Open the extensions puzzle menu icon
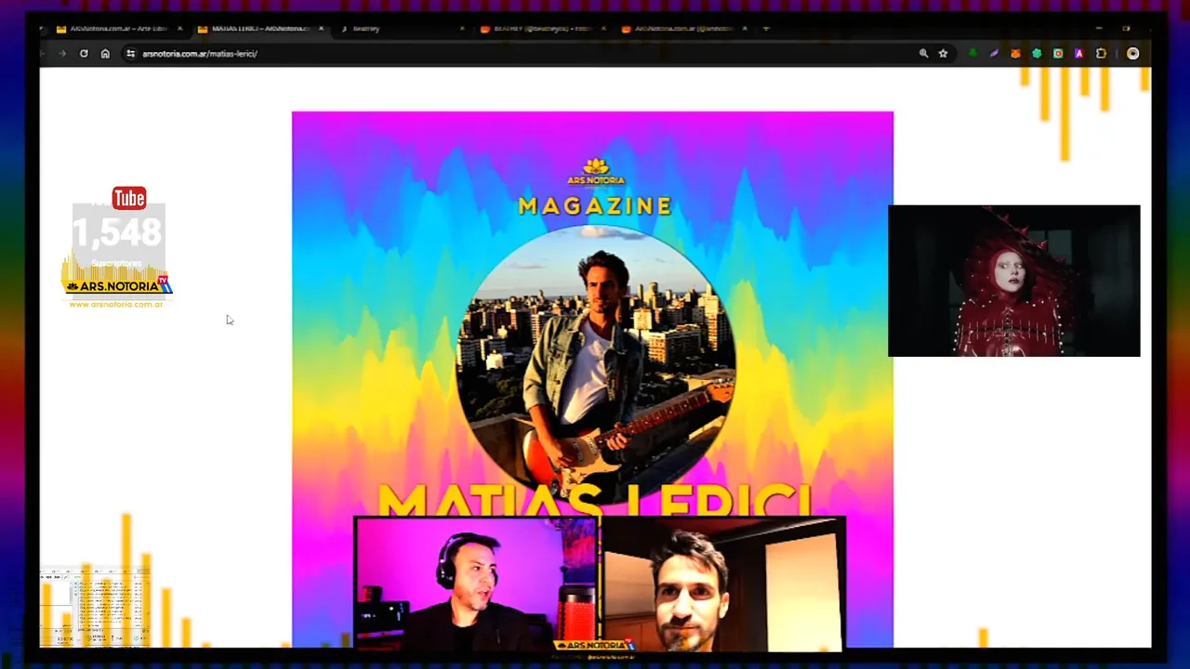Screen dimensions: 1190x669 tap(1101, 54)
